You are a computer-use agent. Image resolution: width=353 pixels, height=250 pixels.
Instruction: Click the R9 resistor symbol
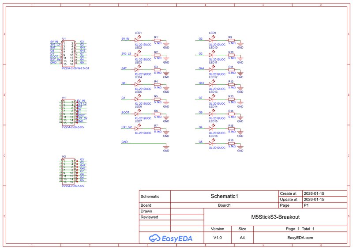[231, 40]
